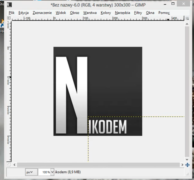
Task: Click the up arrow of vertical scrollbar
Action: 187,24
